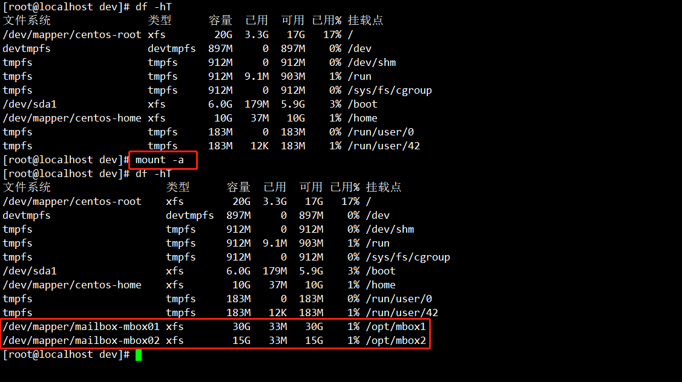Click the green cursor block at last prompt

pyautogui.click(x=139, y=355)
